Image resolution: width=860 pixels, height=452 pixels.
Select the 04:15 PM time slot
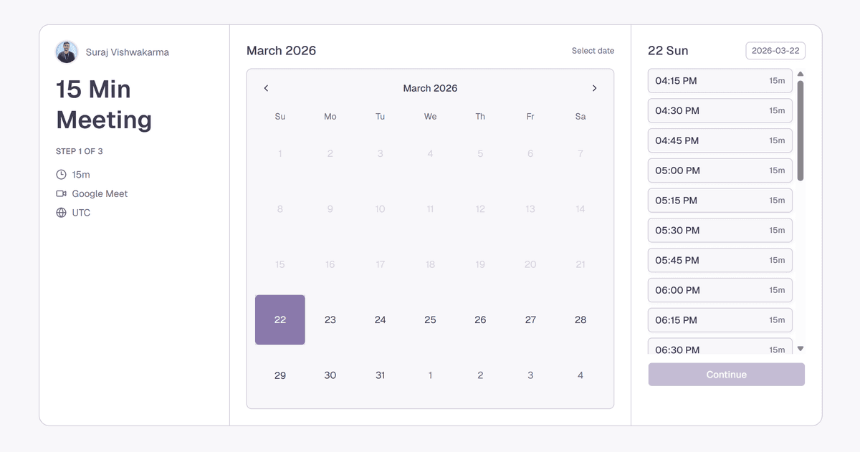click(x=720, y=81)
